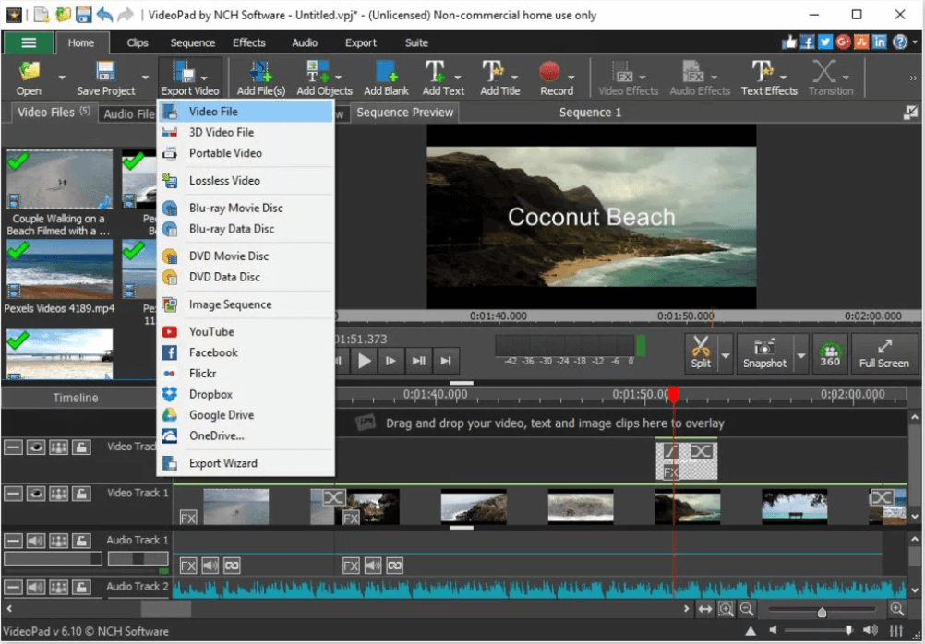
Task: Mute Audio Track 1 speaker toggle
Action: tap(36, 541)
